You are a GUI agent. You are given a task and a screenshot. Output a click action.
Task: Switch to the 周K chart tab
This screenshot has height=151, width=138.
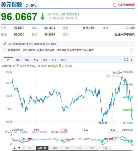click(27, 60)
